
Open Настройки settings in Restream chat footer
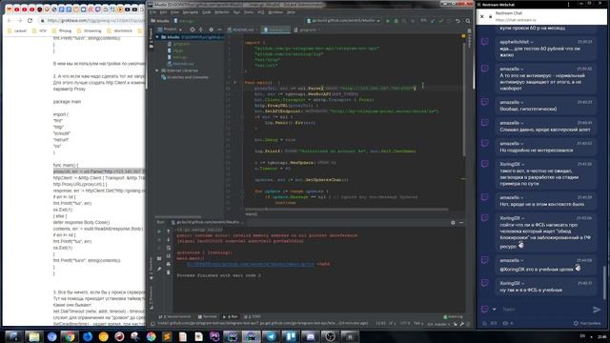click(587, 324)
